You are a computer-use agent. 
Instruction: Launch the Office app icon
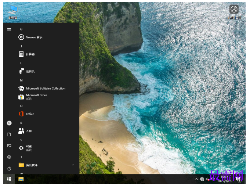point(21,114)
